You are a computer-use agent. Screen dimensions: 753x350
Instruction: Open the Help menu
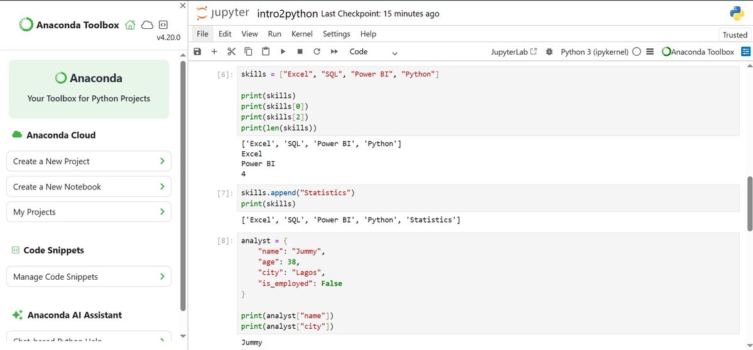coord(369,34)
